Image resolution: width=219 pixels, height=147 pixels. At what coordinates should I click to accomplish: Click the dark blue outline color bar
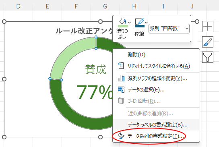point(140,26)
